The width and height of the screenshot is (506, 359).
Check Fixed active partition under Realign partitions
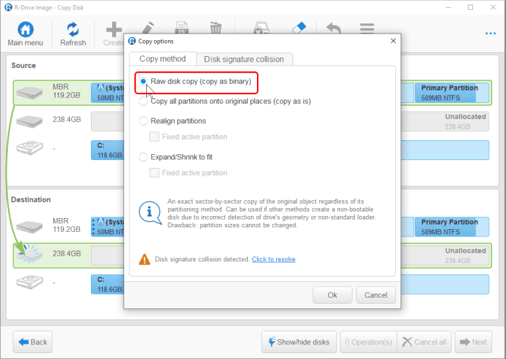tap(154, 137)
